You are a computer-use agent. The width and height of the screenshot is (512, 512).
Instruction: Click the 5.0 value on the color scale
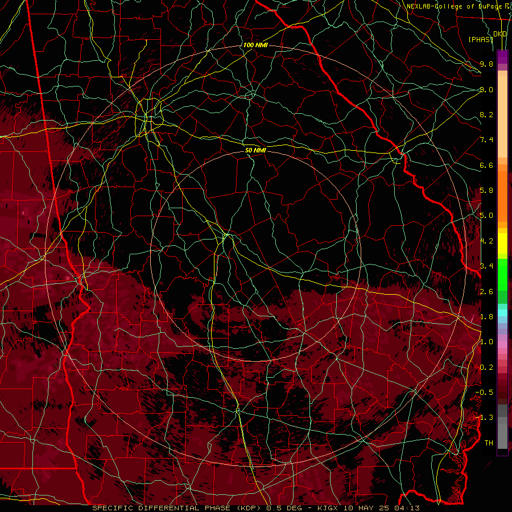pyautogui.click(x=486, y=216)
